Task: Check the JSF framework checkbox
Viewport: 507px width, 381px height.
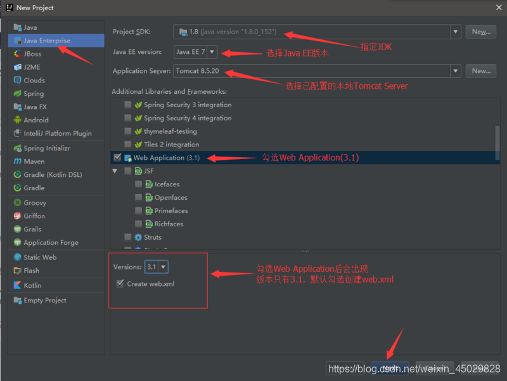Action: click(128, 171)
